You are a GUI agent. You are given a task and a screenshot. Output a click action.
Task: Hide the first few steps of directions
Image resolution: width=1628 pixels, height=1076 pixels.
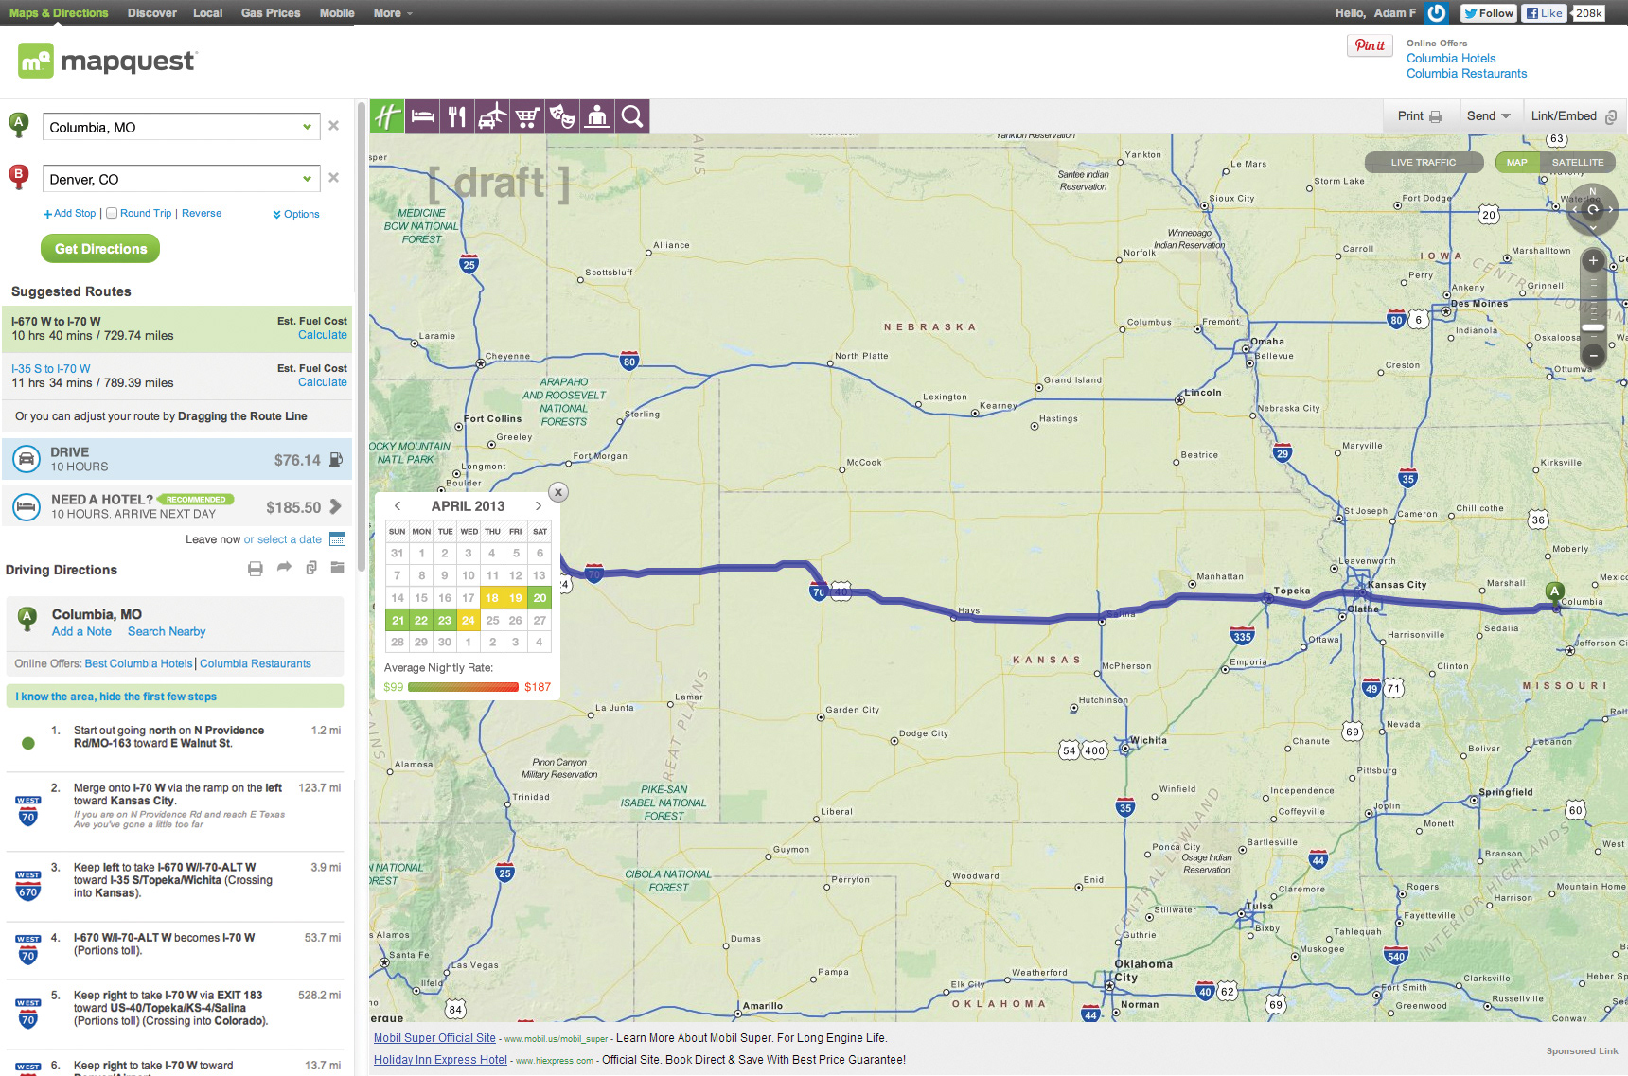tap(116, 697)
